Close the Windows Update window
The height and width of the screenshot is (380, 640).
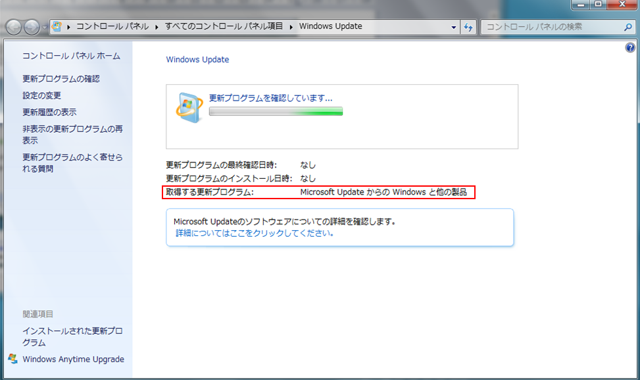(622, 5)
